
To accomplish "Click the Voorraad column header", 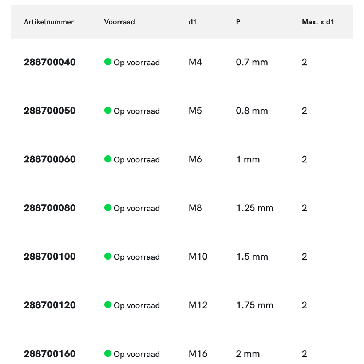I will click(x=119, y=22).
